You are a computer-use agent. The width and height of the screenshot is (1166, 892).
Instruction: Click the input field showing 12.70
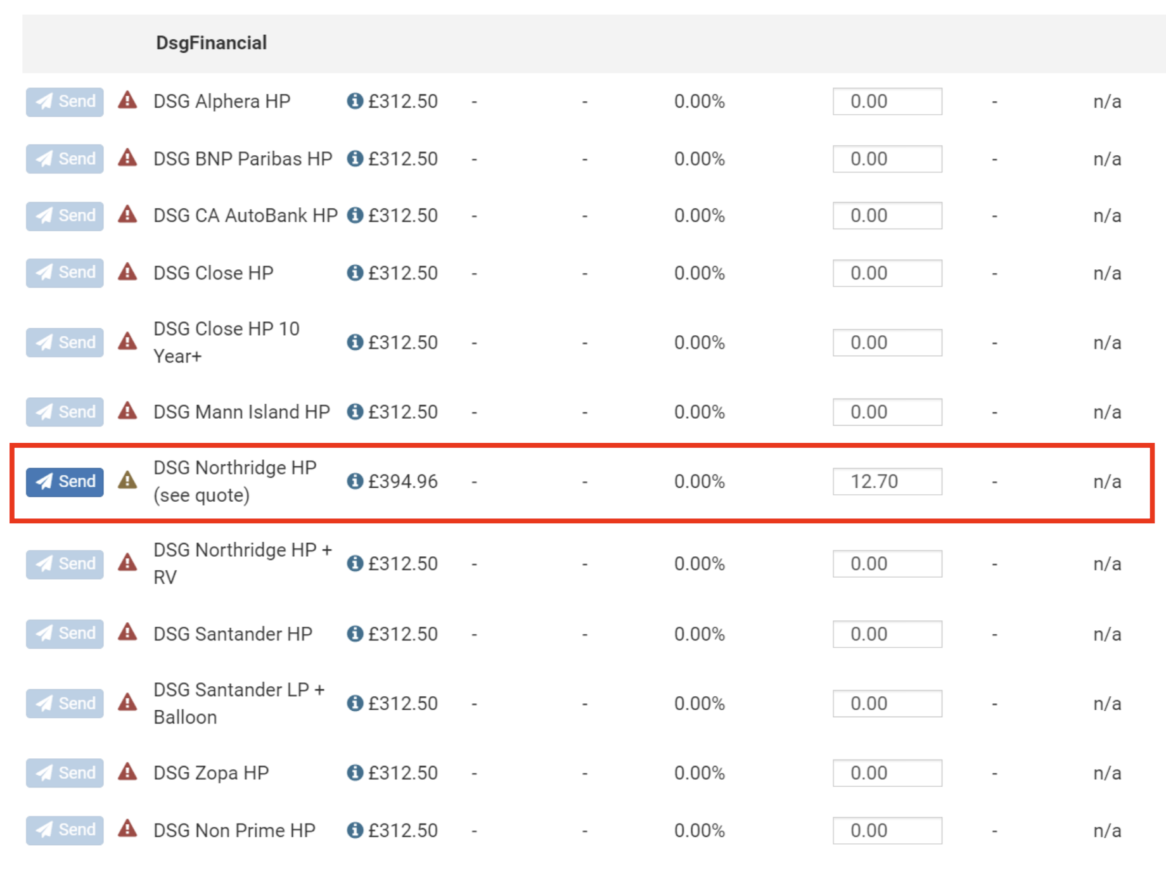click(887, 481)
